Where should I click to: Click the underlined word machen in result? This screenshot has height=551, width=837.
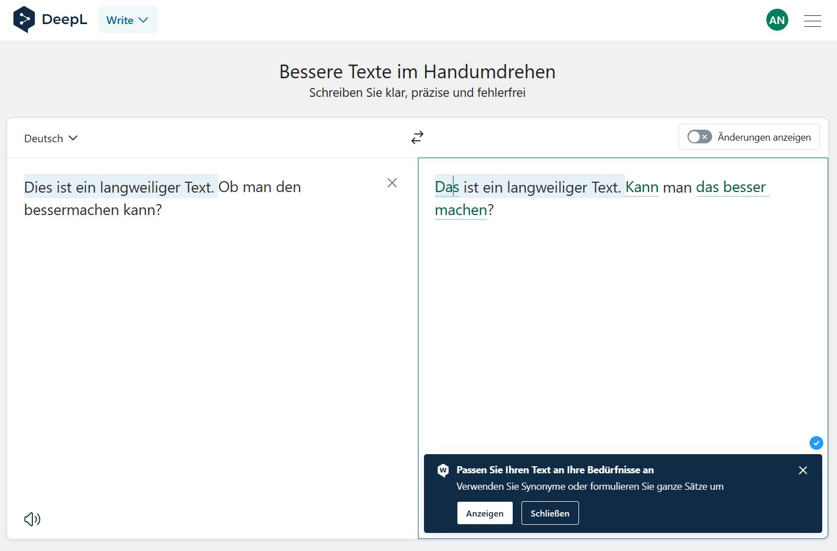point(461,210)
